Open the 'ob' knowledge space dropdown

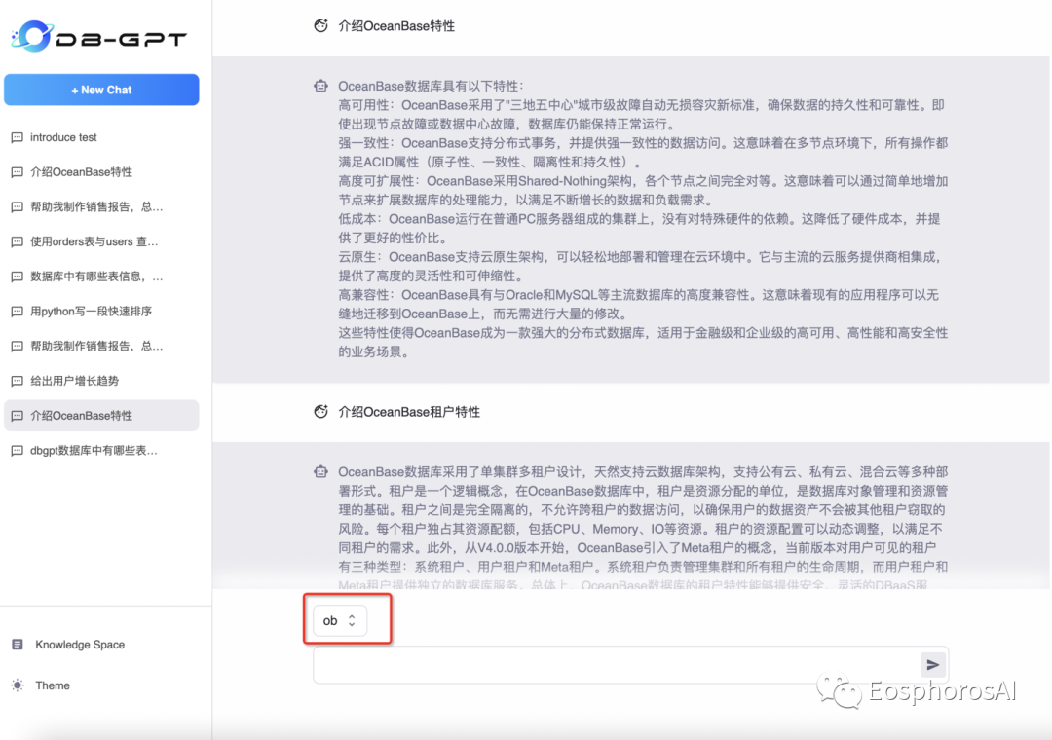point(340,621)
